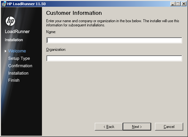The height and width of the screenshot is (137, 188).
Task: Click the arrow marker beside Welcome
Action: 5,51
